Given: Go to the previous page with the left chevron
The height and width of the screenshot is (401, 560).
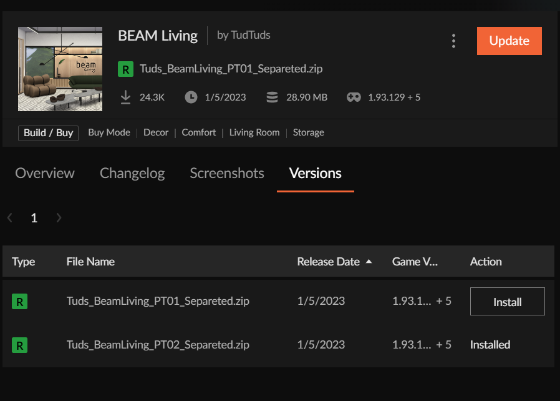Looking at the screenshot, I should [10, 218].
